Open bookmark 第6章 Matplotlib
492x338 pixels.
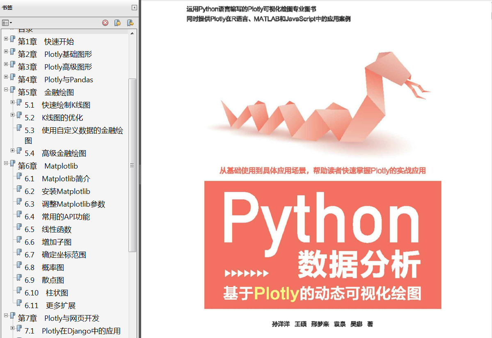48,166
